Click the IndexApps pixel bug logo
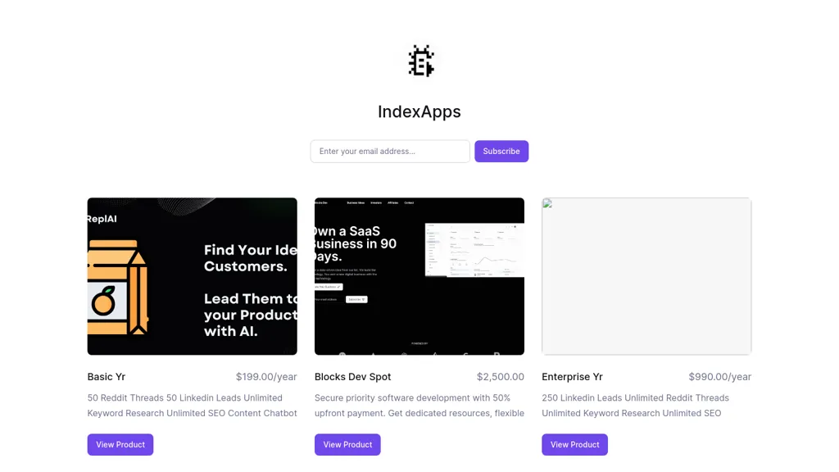839x472 pixels. click(420, 61)
